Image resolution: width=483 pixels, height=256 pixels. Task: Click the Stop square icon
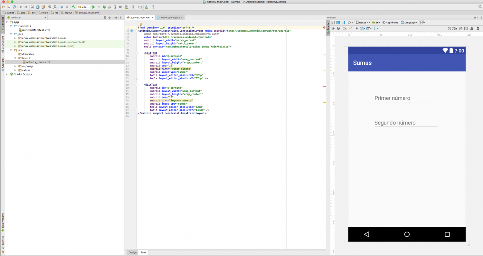tap(120, 7)
